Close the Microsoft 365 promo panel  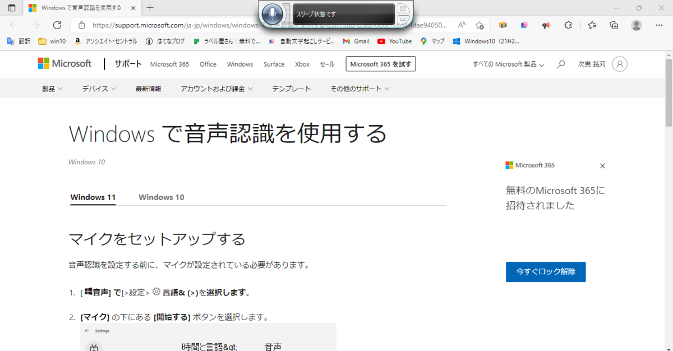(602, 166)
